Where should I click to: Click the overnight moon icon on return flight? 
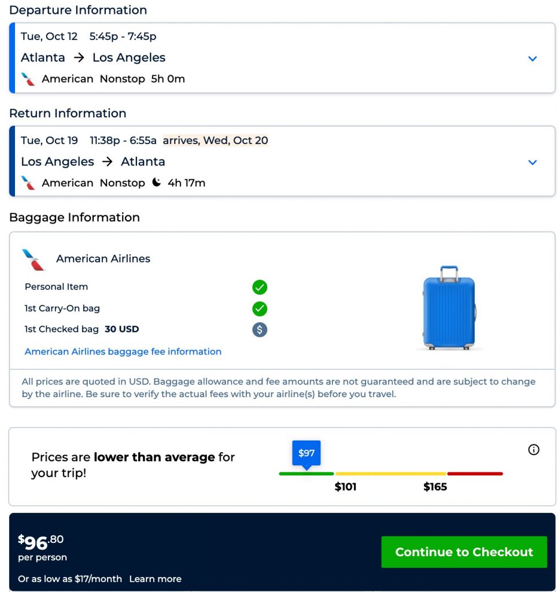(x=156, y=183)
